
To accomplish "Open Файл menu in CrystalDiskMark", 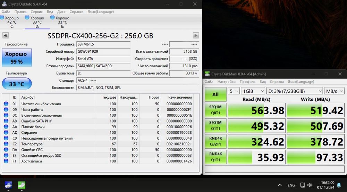I will coord(209,82).
